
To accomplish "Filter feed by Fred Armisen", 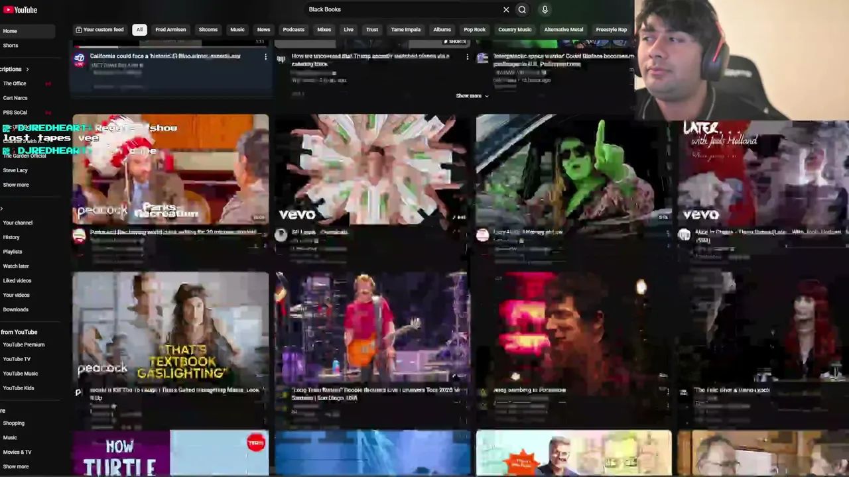I will (170, 30).
